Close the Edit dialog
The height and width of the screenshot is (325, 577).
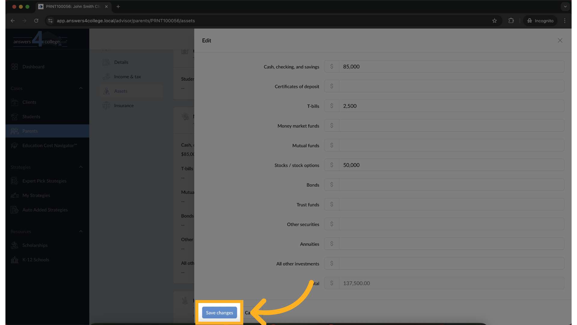(x=560, y=40)
